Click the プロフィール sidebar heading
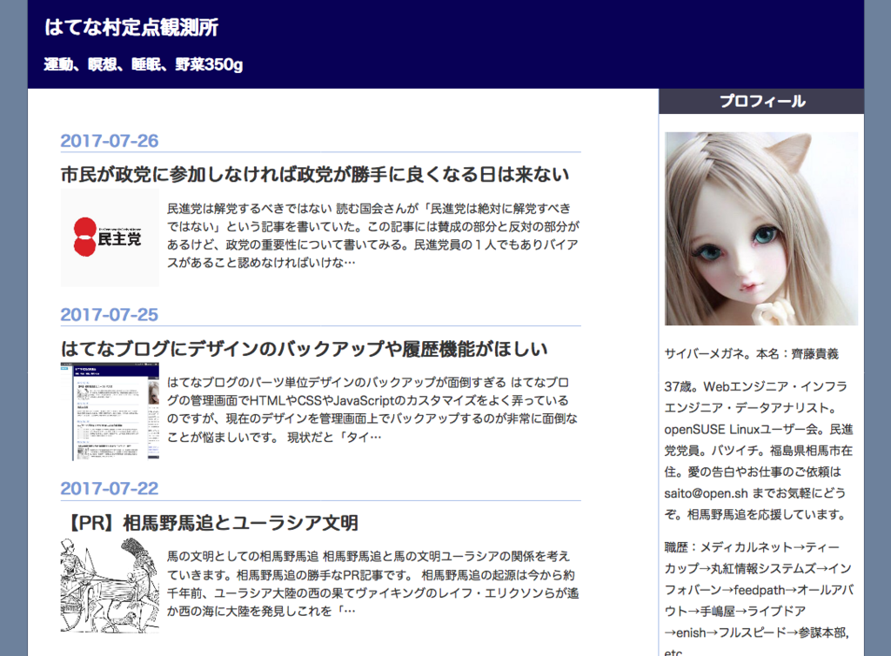The height and width of the screenshot is (656, 891). pos(761,101)
